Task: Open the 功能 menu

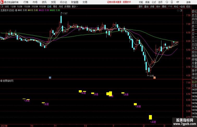Action: [x=141, y=2]
